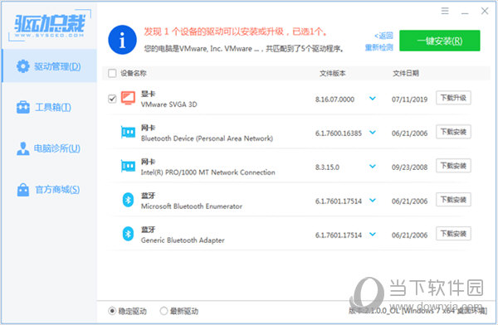
Task: Click the Intel PRO/1000 network card icon
Action: point(128,166)
